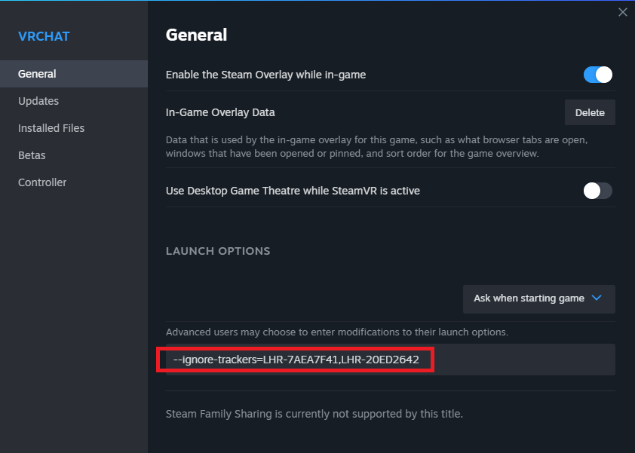635x453 pixels.
Task: Open the Controller settings tab
Action: click(x=42, y=182)
